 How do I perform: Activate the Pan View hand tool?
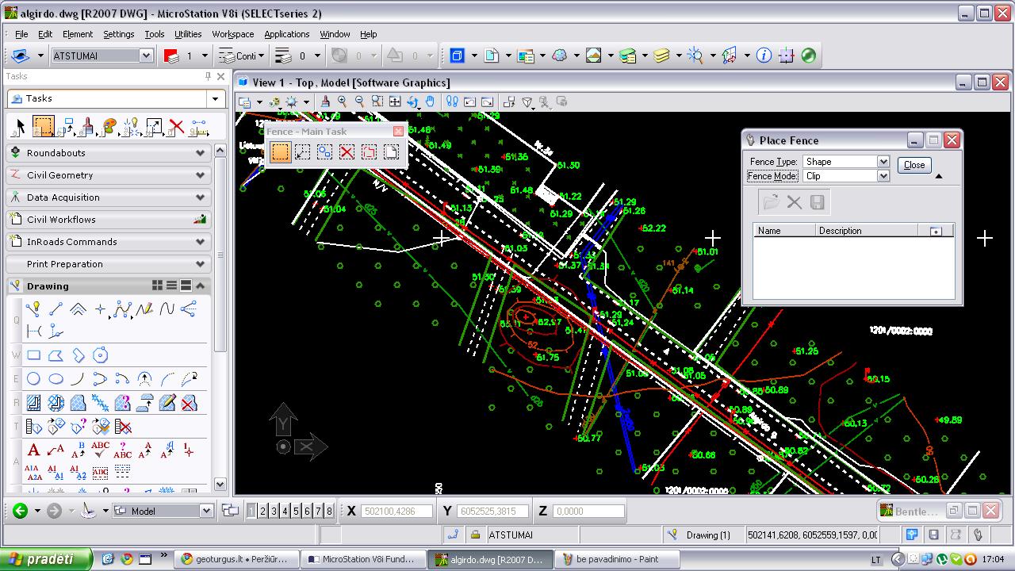coord(430,102)
